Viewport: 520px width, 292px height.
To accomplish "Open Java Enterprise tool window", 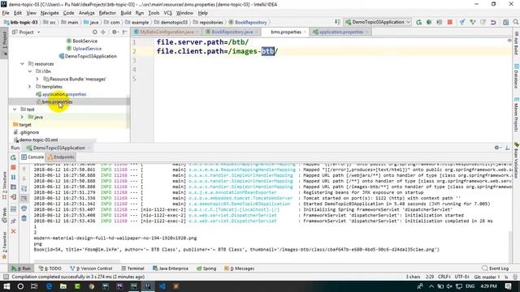I will [171, 268].
